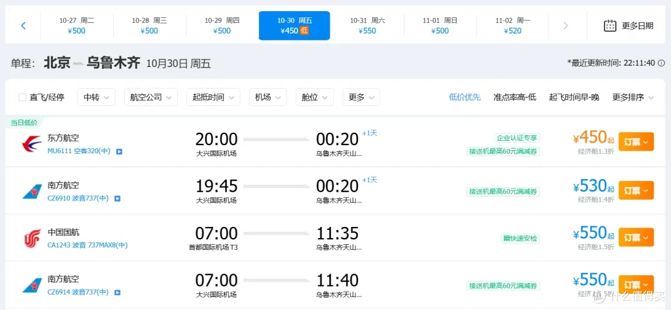Image resolution: width=671 pixels, height=310 pixels.
Task: Open flight details link MU6111 空客320(中)
Action: click(79, 151)
